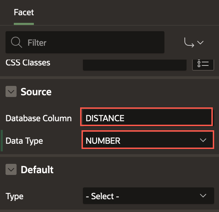The image size is (219, 212).
Task: Click the green change marker beside Data Type
Action: click(x=2, y=141)
